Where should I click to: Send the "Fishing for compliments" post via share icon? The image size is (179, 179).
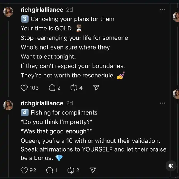click(93, 170)
